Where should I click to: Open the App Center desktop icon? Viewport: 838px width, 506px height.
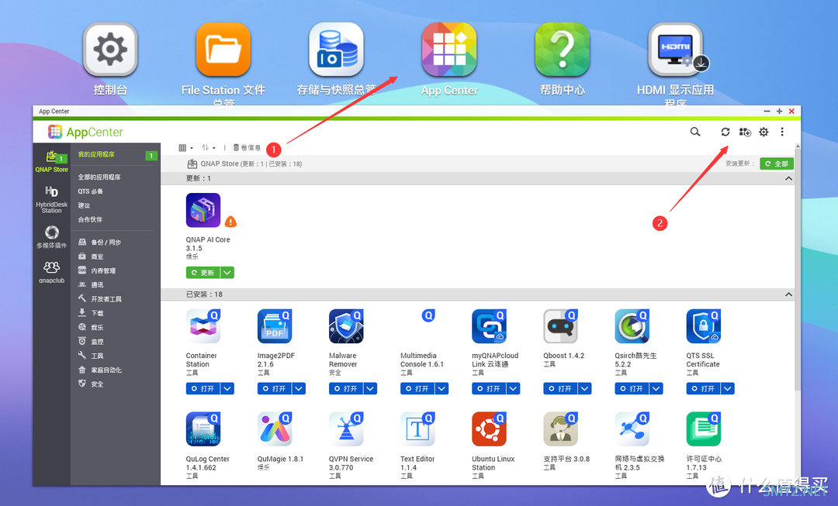click(449, 50)
